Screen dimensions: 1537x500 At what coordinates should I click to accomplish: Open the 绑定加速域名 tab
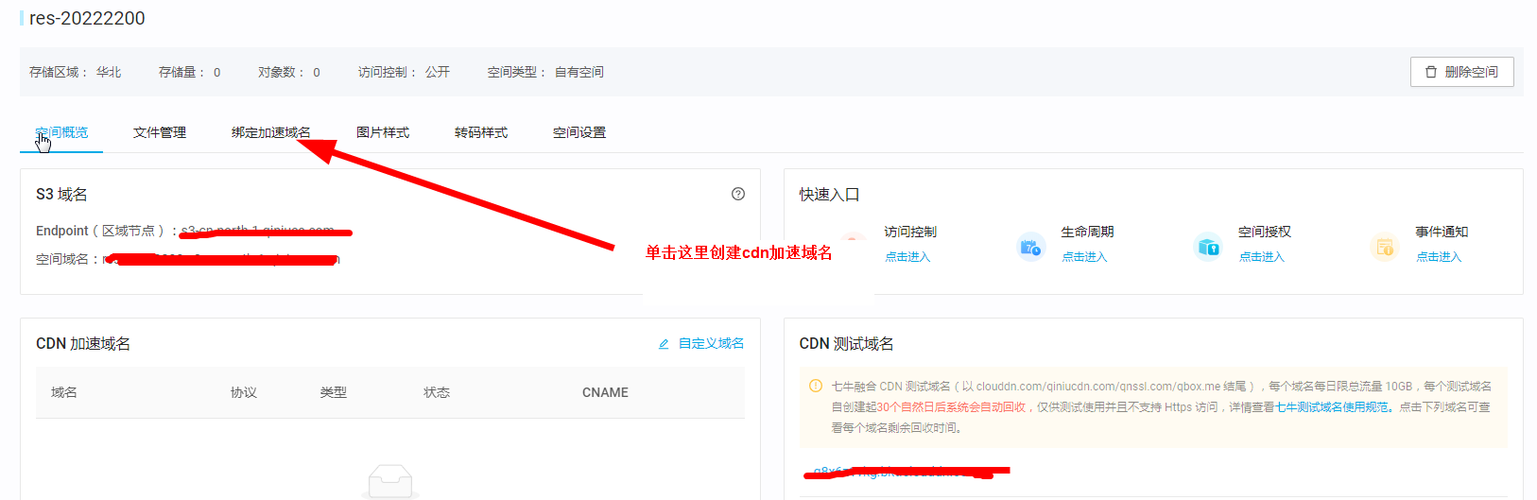tap(270, 132)
